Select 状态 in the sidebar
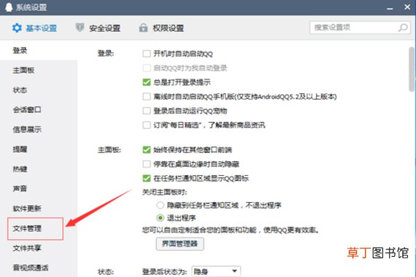This screenshot has width=416, height=277. tap(39, 90)
